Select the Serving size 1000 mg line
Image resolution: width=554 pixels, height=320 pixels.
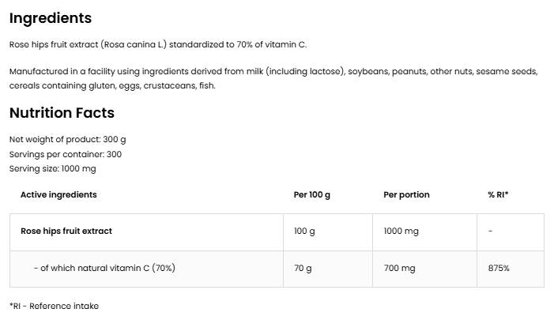[x=52, y=168]
